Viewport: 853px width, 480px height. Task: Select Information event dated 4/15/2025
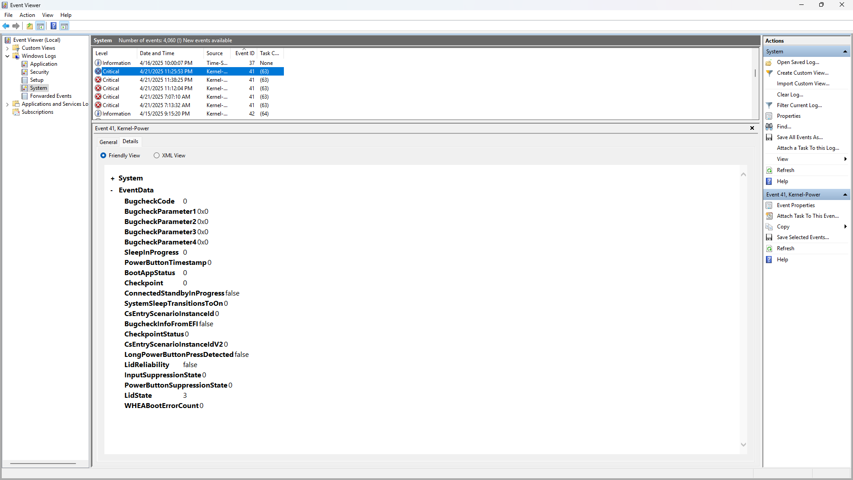click(x=188, y=114)
